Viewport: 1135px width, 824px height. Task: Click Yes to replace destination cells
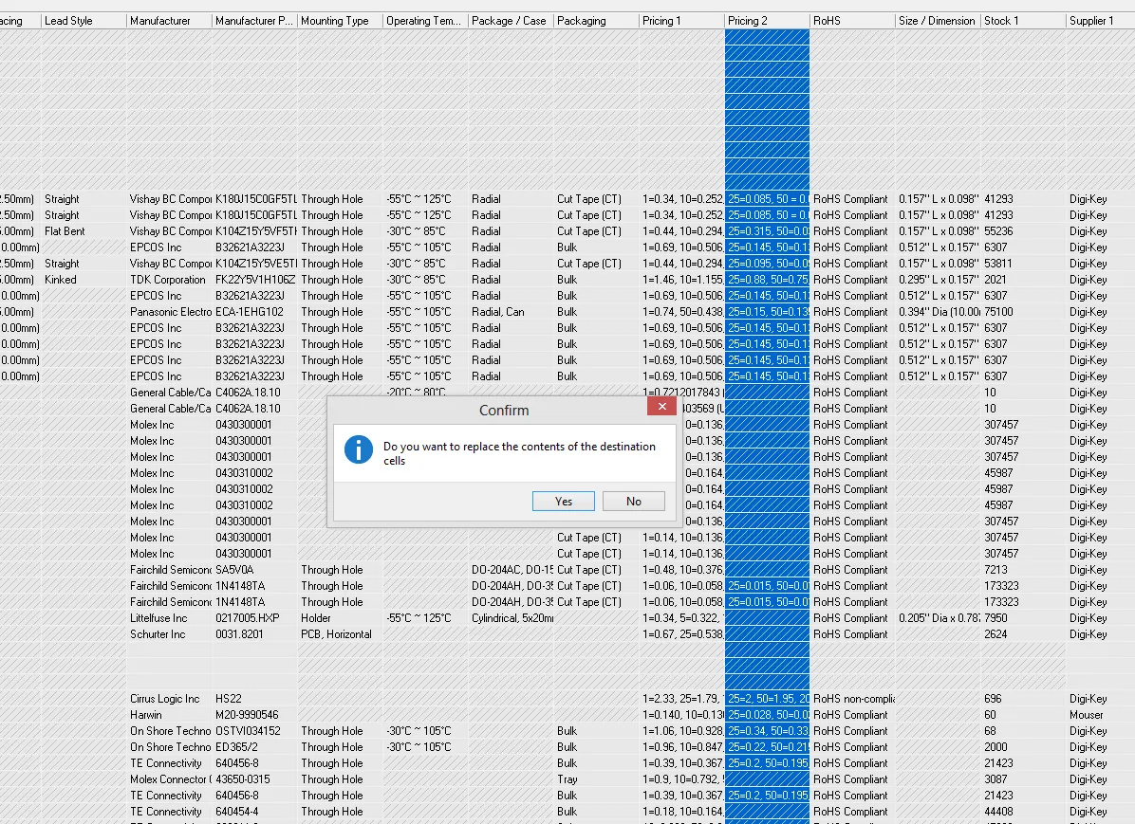point(563,501)
